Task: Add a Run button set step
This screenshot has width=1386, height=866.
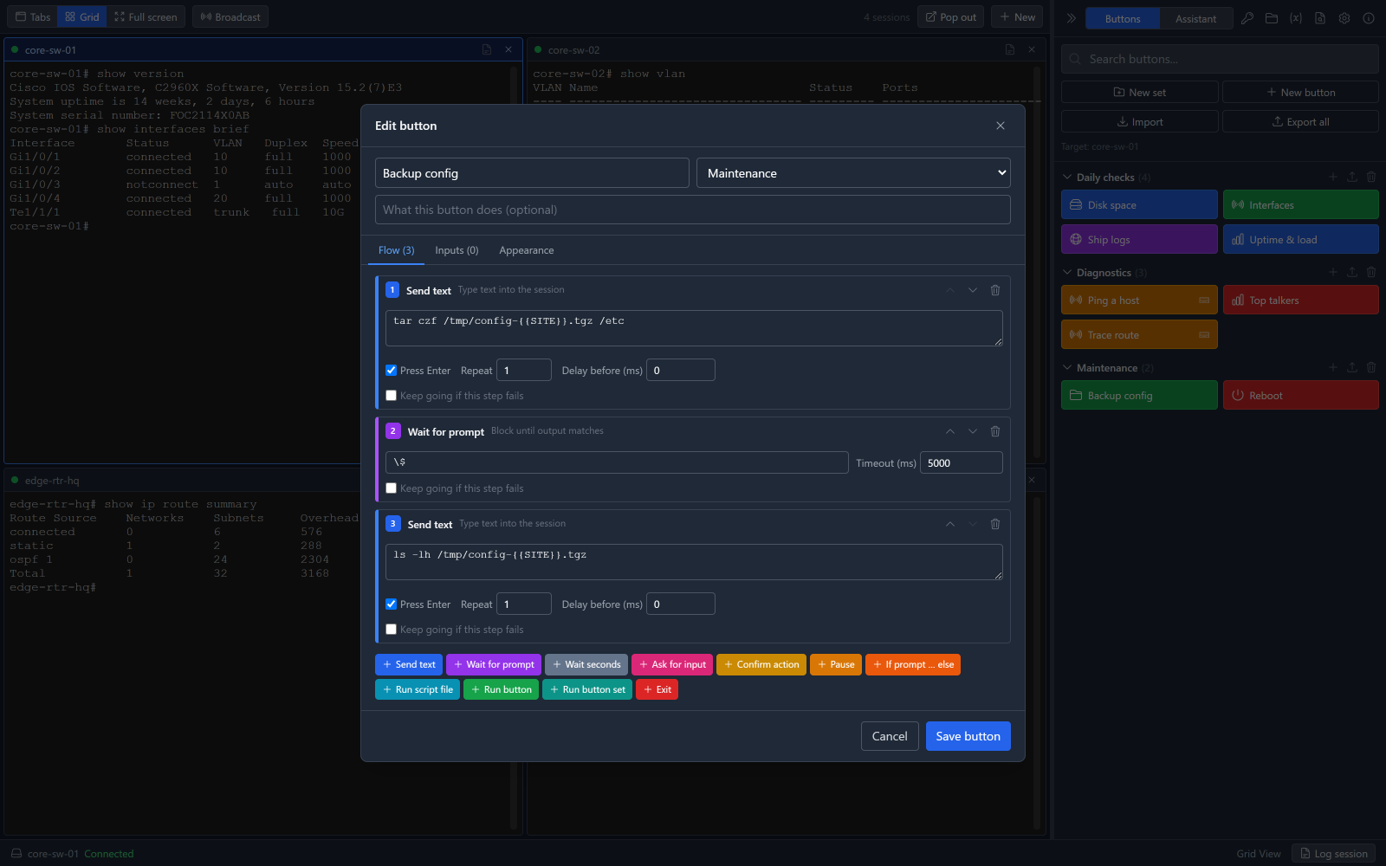Action: click(587, 689)
